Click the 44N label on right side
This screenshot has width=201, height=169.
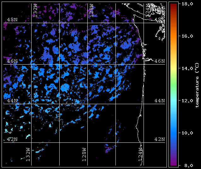click(x=160, y=101)
